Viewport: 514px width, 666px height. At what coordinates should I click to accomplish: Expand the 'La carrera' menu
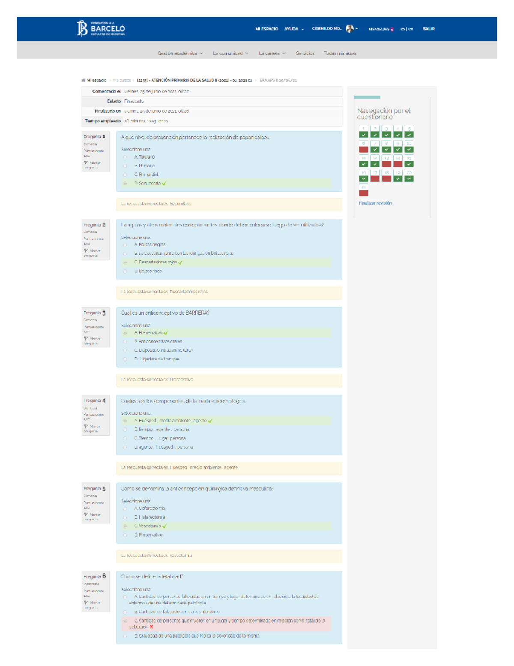coord(272,54)
